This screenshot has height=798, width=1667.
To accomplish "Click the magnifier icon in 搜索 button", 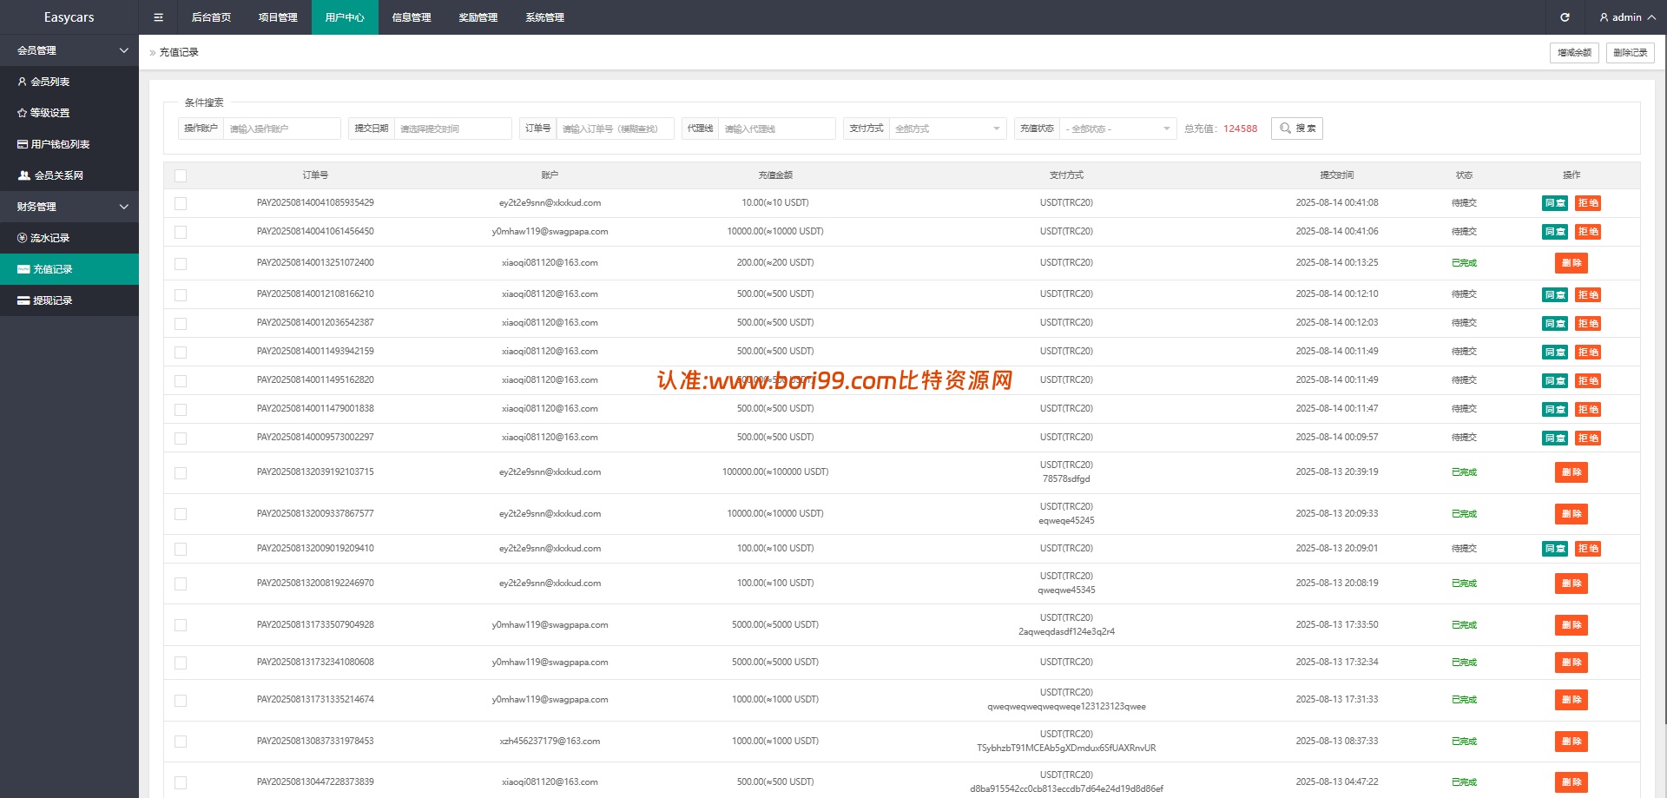I will click(1285, 129).
